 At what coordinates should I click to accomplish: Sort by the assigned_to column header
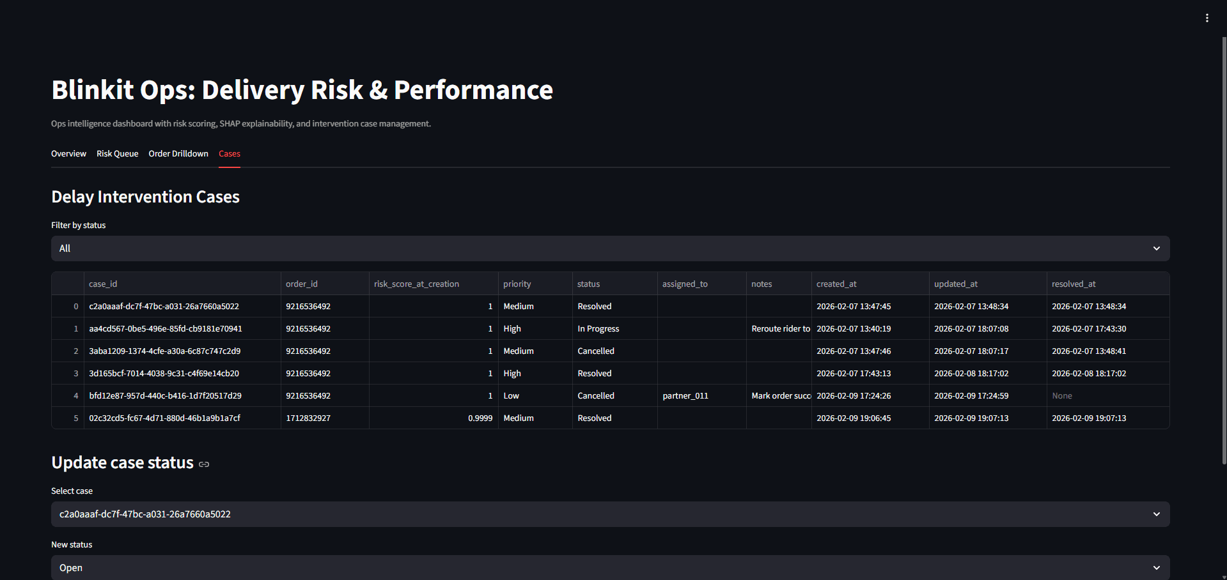(701, 284)
